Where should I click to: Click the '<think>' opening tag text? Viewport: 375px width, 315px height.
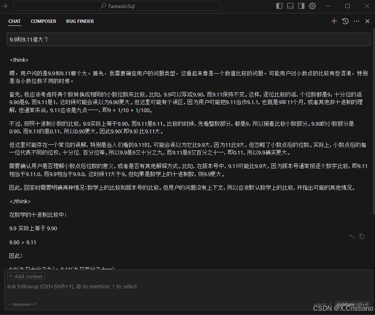(x=19, y=60)
